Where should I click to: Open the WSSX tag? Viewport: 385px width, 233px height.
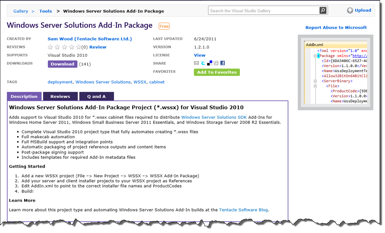[140, 82]
